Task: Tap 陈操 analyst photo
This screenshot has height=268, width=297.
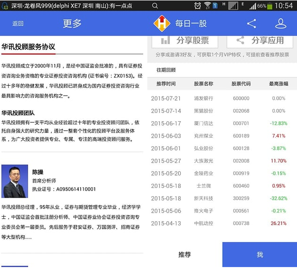Action: coord(15,181)
